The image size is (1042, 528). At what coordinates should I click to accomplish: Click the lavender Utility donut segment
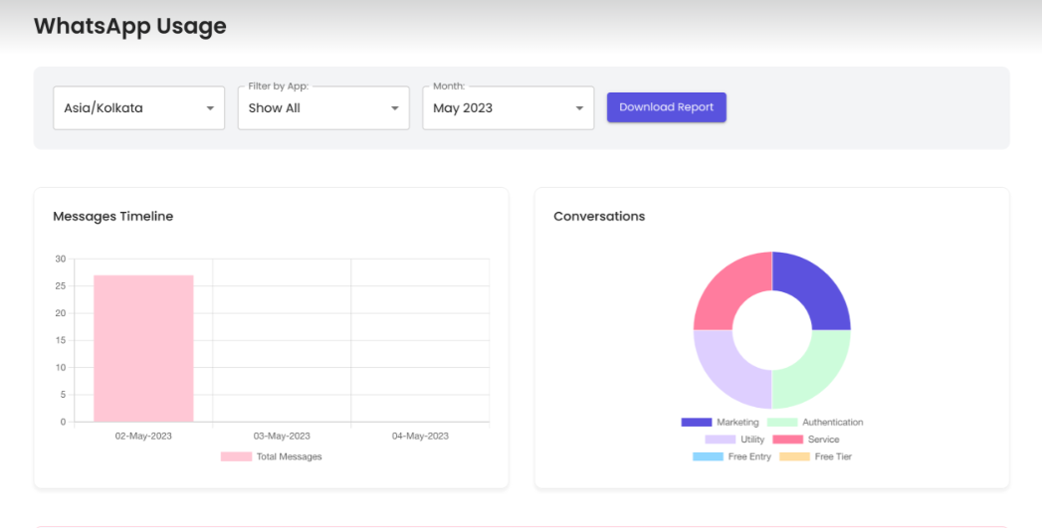[729, 374]
